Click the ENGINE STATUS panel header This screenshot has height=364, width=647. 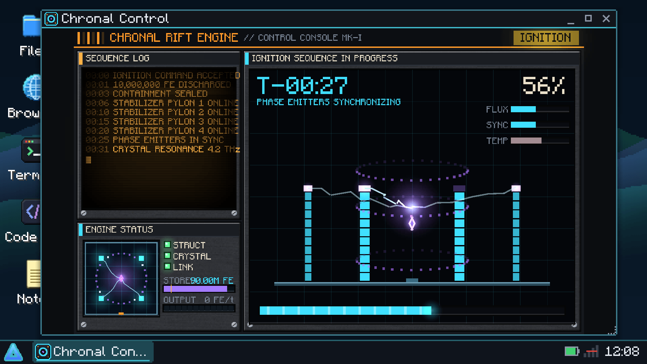click(x=159, y=230)
